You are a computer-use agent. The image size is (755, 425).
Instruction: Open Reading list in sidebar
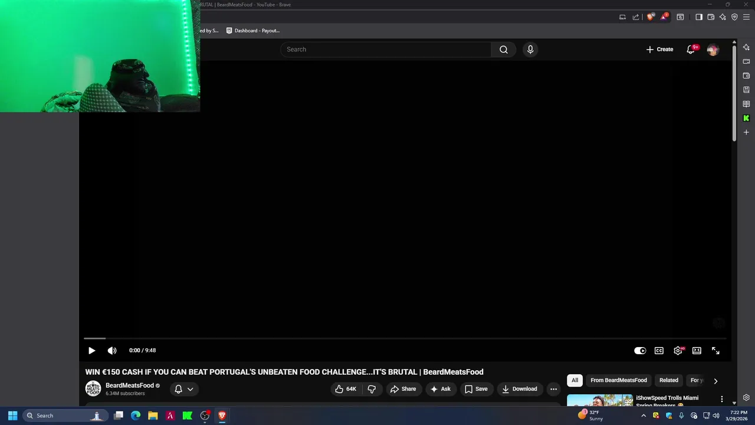(746, 104)
